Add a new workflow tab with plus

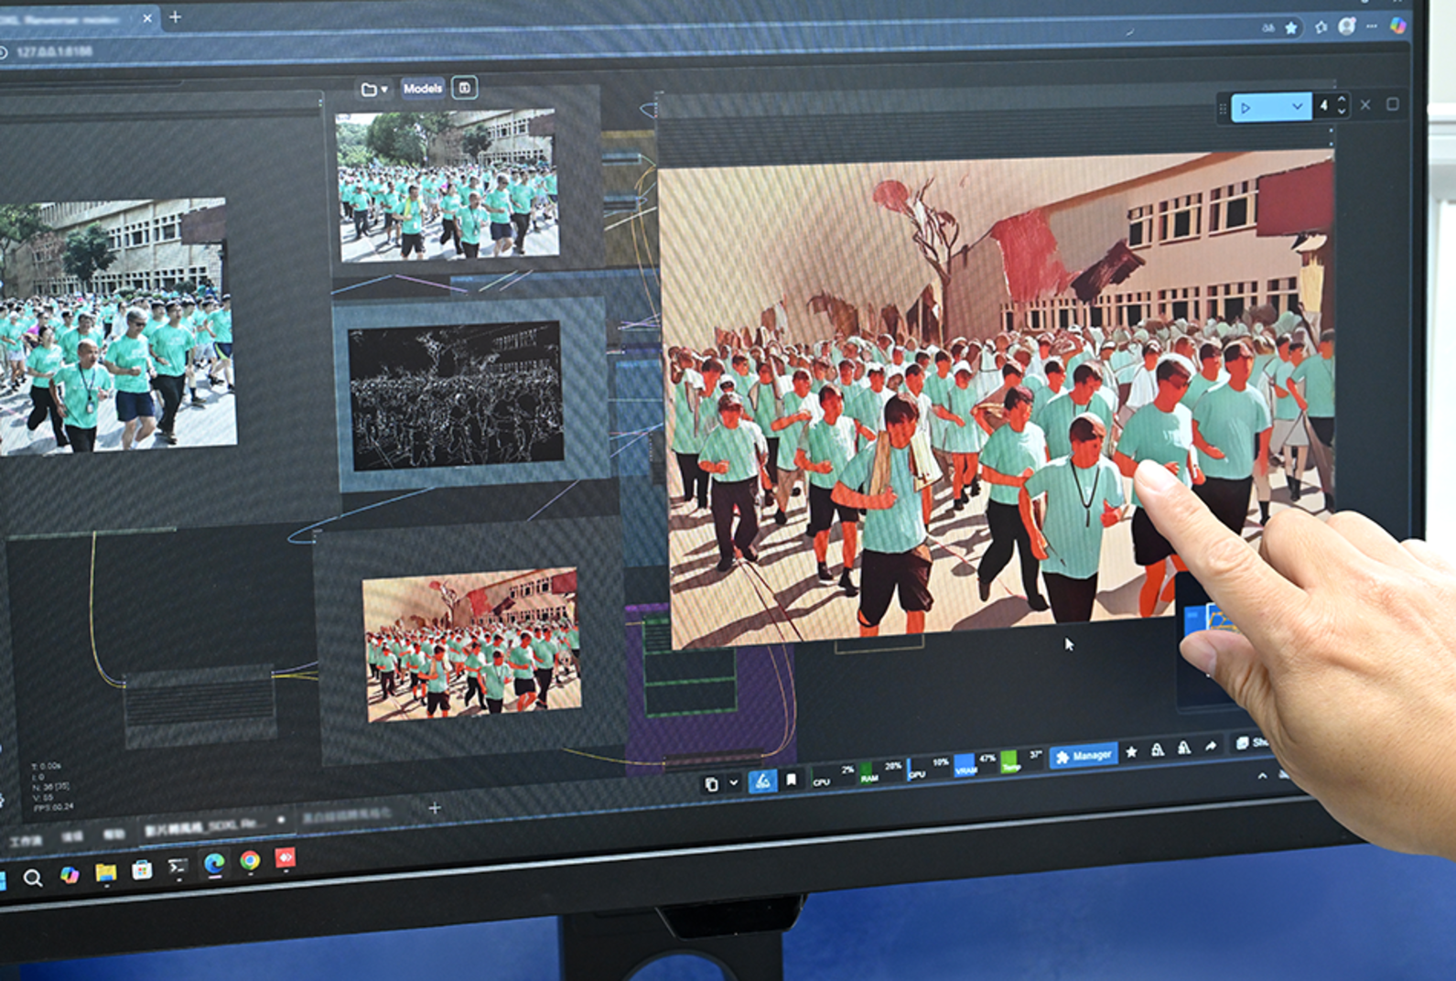pos(435,807)
